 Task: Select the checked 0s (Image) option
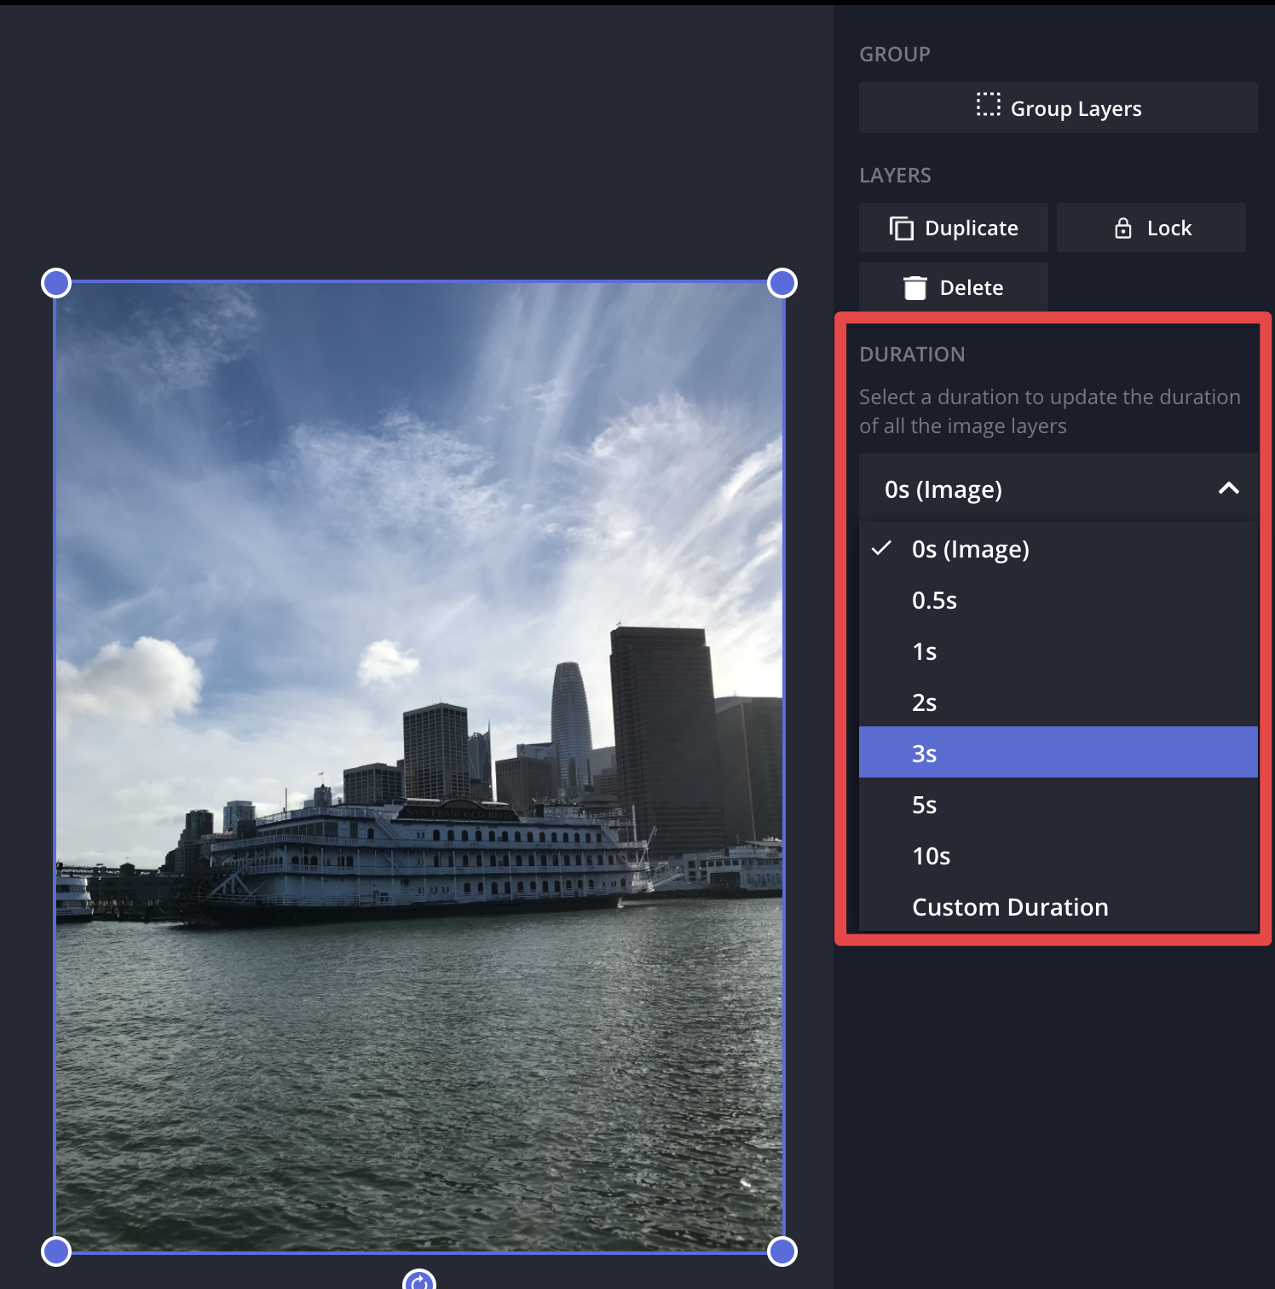click(x=970, y=549)
